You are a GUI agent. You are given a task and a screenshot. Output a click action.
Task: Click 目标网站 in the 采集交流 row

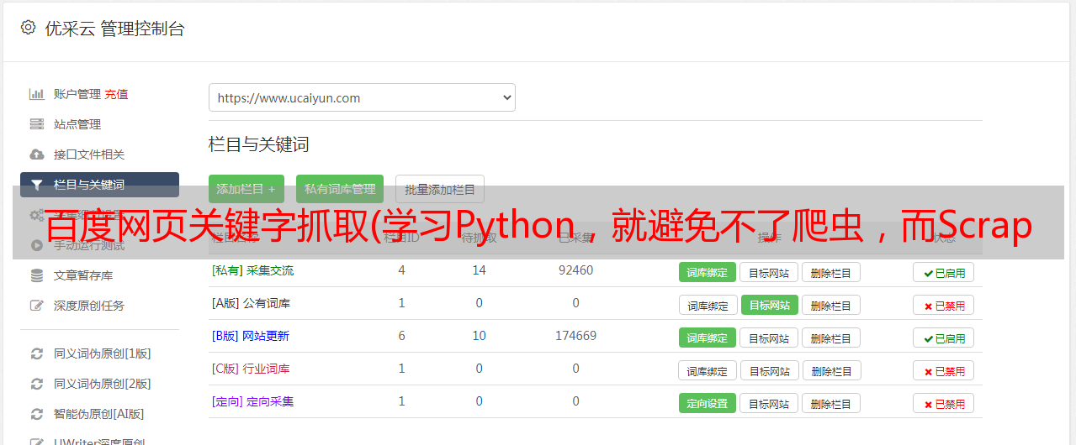[769, 272]
